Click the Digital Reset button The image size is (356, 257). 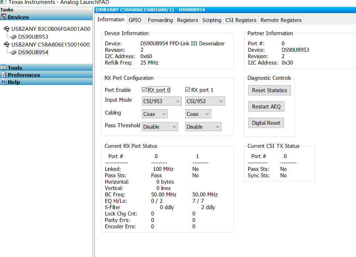pyautogui.click(x=266, y=123)
